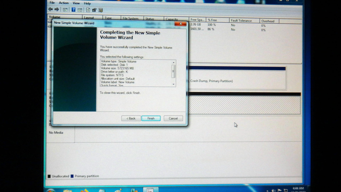Select the hatched unallocated disk region
The height and width of the screenshot is (192, 341).
(x=244, y=105)
